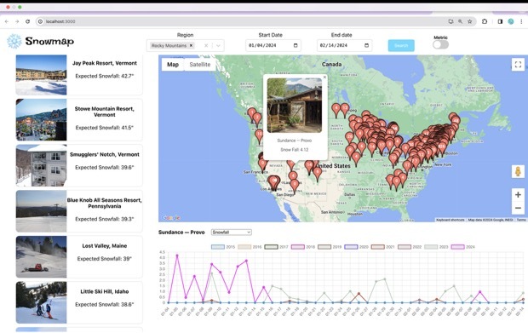Focus the Start Date input field
The image size is (528, 333).
pos(273,45)
